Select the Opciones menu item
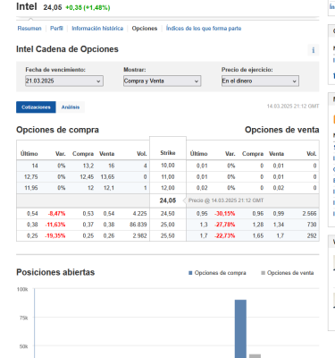This screenshot has height=358, width=335. tap(145, 29)
